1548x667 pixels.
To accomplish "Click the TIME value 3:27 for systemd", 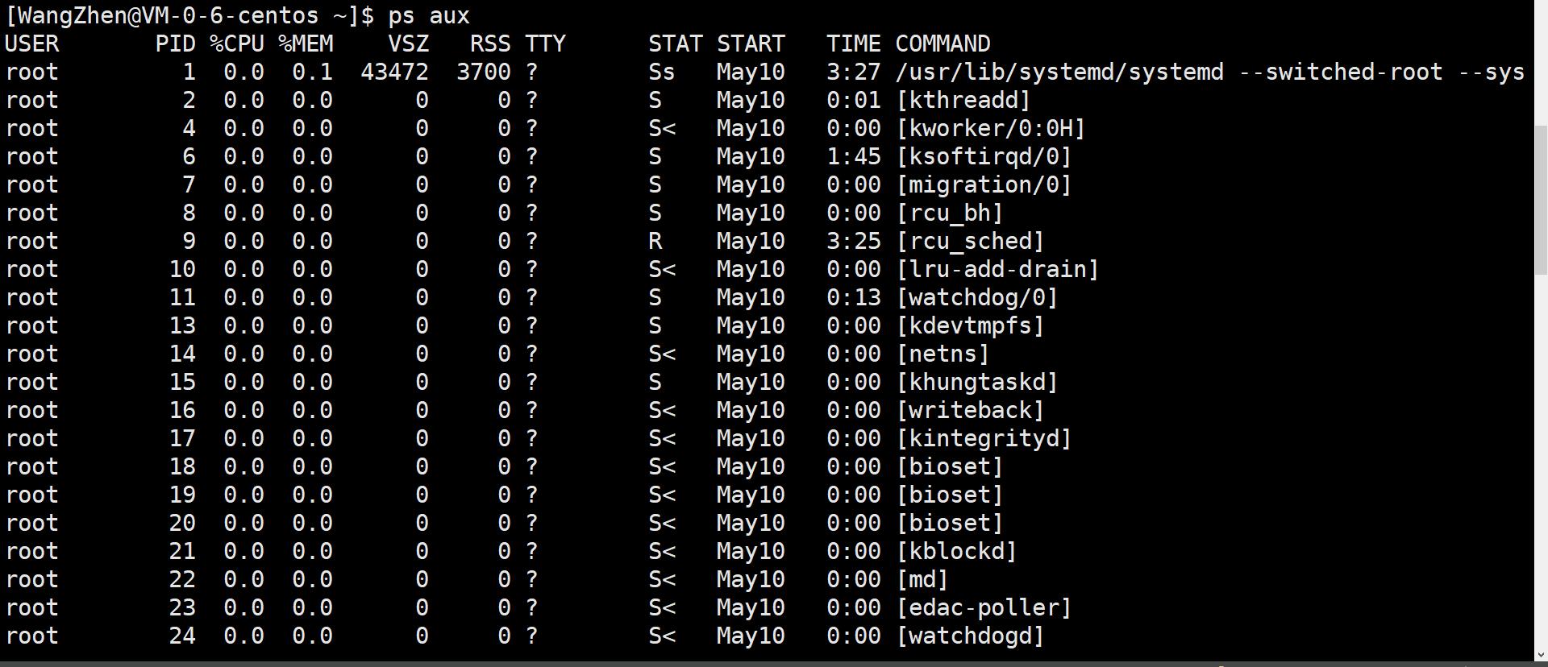I will click(854, 72).
